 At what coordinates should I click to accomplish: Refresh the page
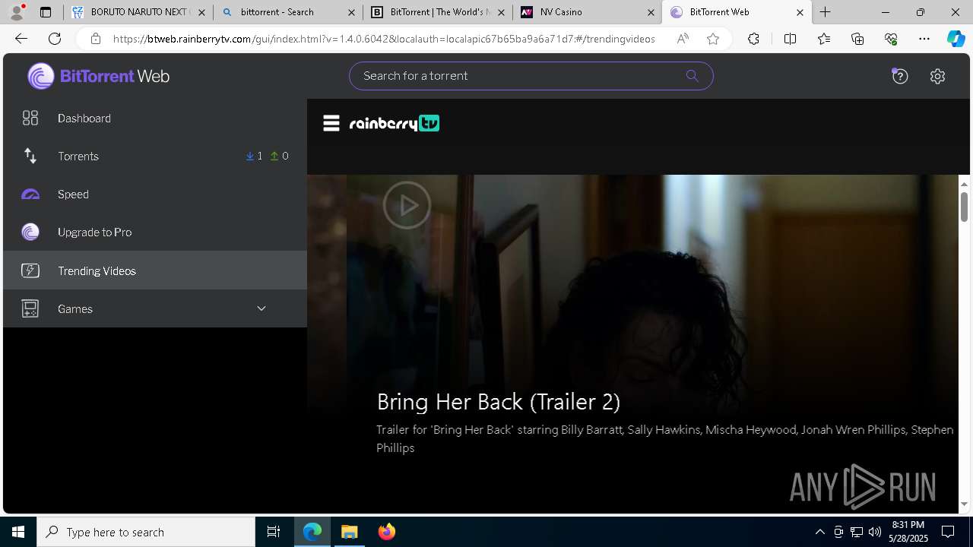click(55, 39)
